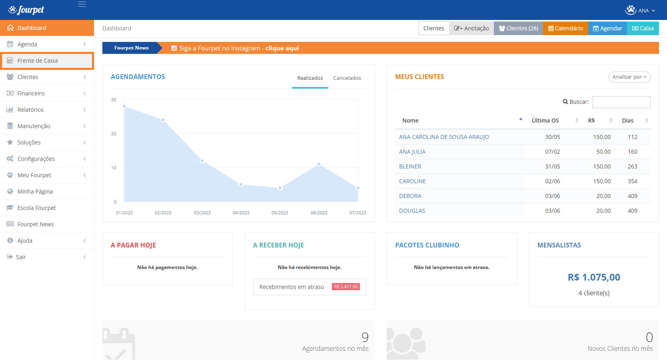Screen dimensions: 667x362
Task: Click the Fourpet logo
Action: click(x=26, y=10)
